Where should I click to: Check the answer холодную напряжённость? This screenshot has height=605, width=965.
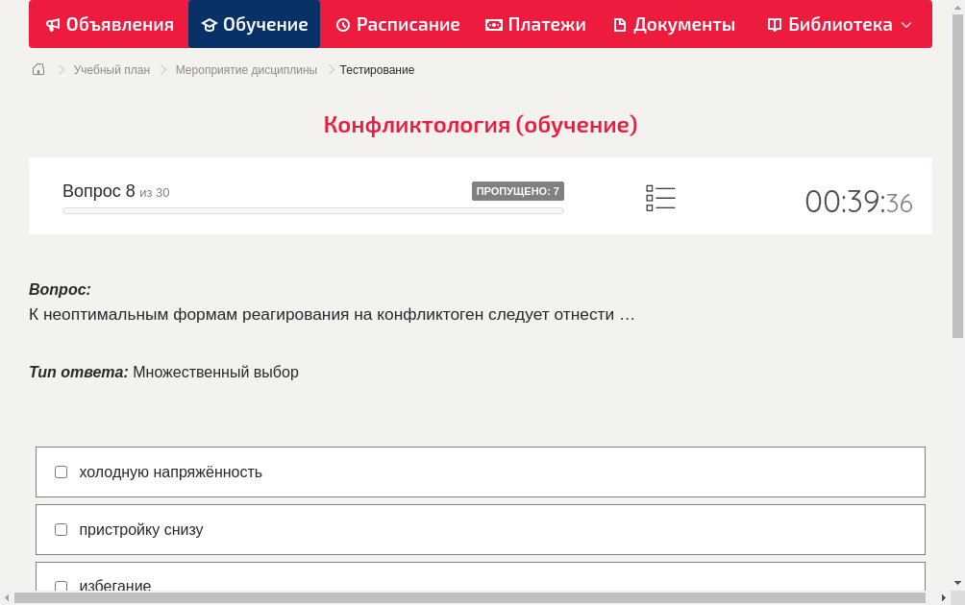click(x=61, y=472)
